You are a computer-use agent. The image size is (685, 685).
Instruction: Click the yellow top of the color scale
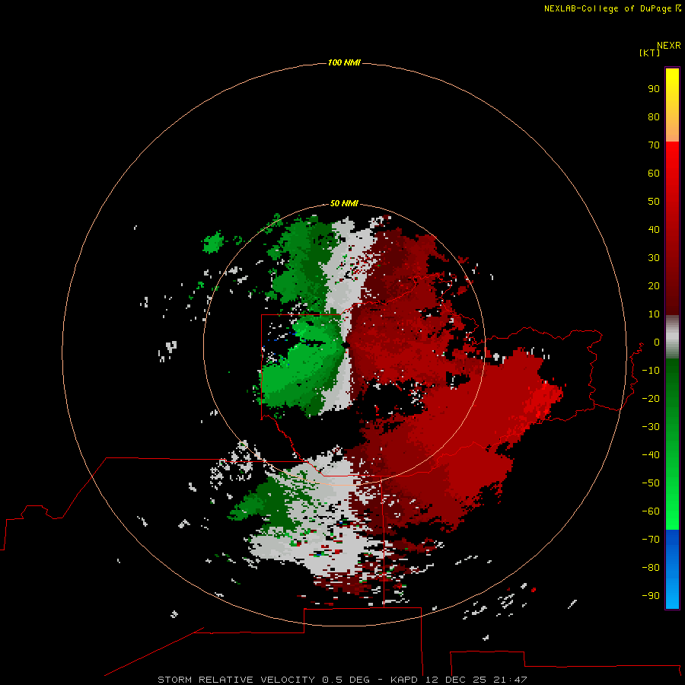point(672,78)
